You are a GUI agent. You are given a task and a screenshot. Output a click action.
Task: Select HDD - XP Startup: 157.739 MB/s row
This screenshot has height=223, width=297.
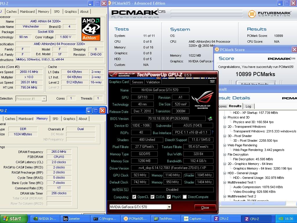255,113
